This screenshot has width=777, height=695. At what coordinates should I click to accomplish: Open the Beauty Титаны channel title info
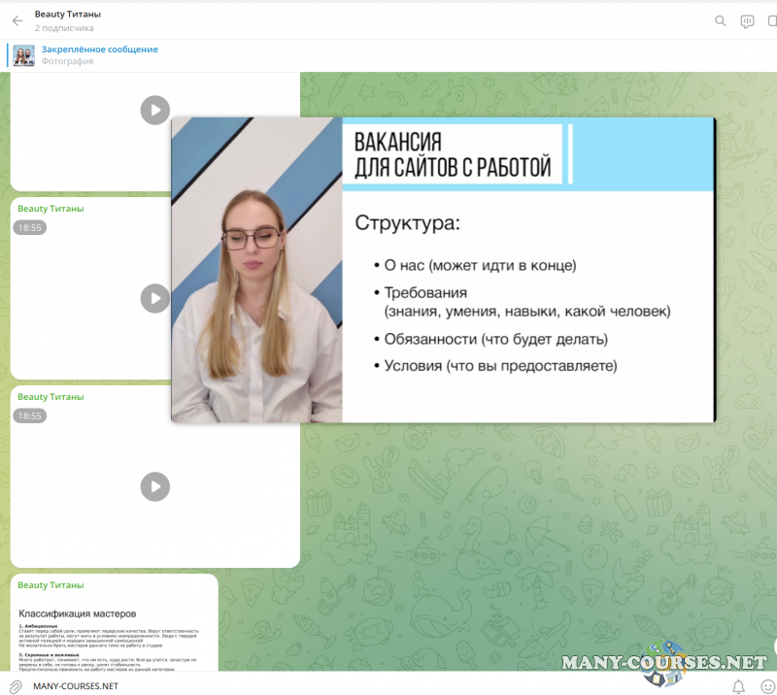67,15
